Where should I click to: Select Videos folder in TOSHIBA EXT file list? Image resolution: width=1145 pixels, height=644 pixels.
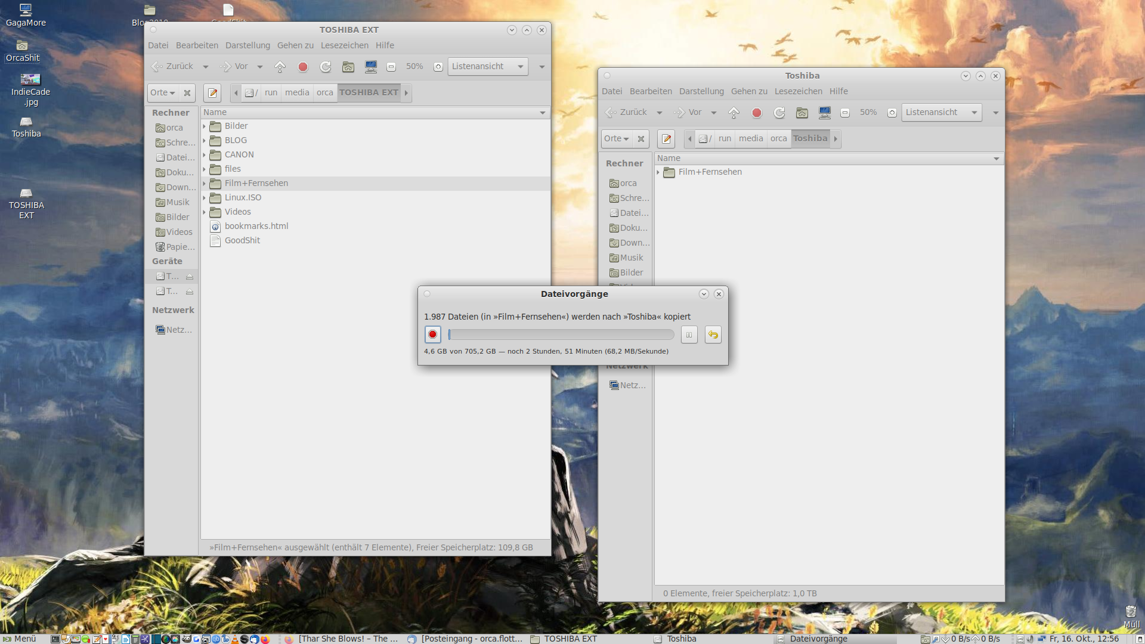[x=238, y=212]
